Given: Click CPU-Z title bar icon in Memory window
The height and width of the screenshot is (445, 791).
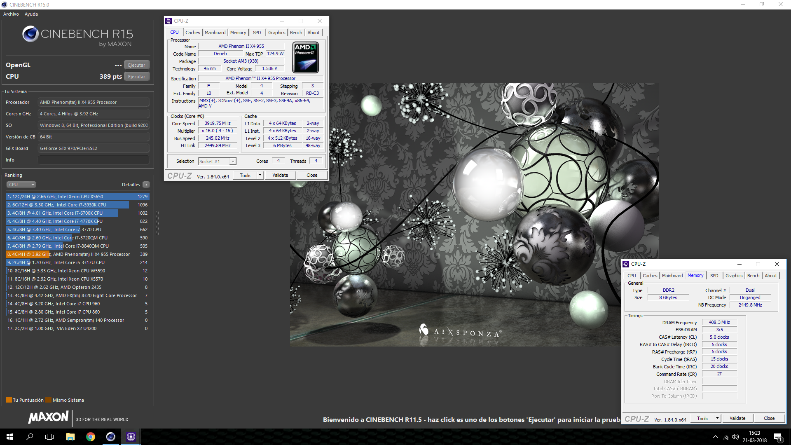Looking at the screenshot, I should tap(626, 264).
